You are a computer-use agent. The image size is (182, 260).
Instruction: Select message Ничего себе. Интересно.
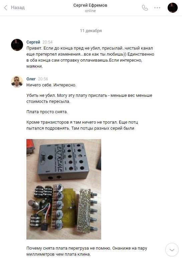click(x=51, y=85)
